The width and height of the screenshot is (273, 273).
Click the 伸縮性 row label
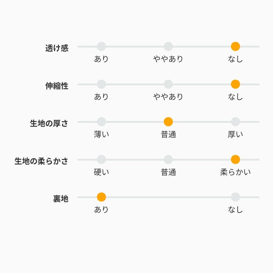coord(57,86)
